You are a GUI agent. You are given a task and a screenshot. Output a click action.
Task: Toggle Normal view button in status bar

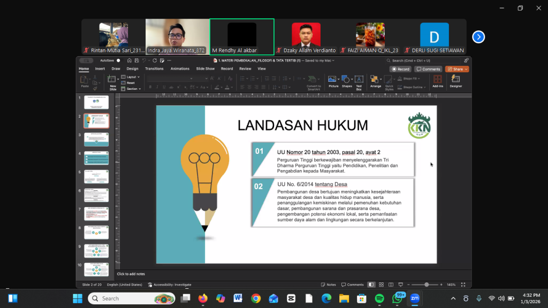click(372, 284)
